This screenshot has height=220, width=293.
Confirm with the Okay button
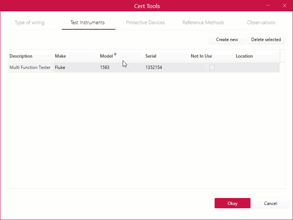point(232,203)
